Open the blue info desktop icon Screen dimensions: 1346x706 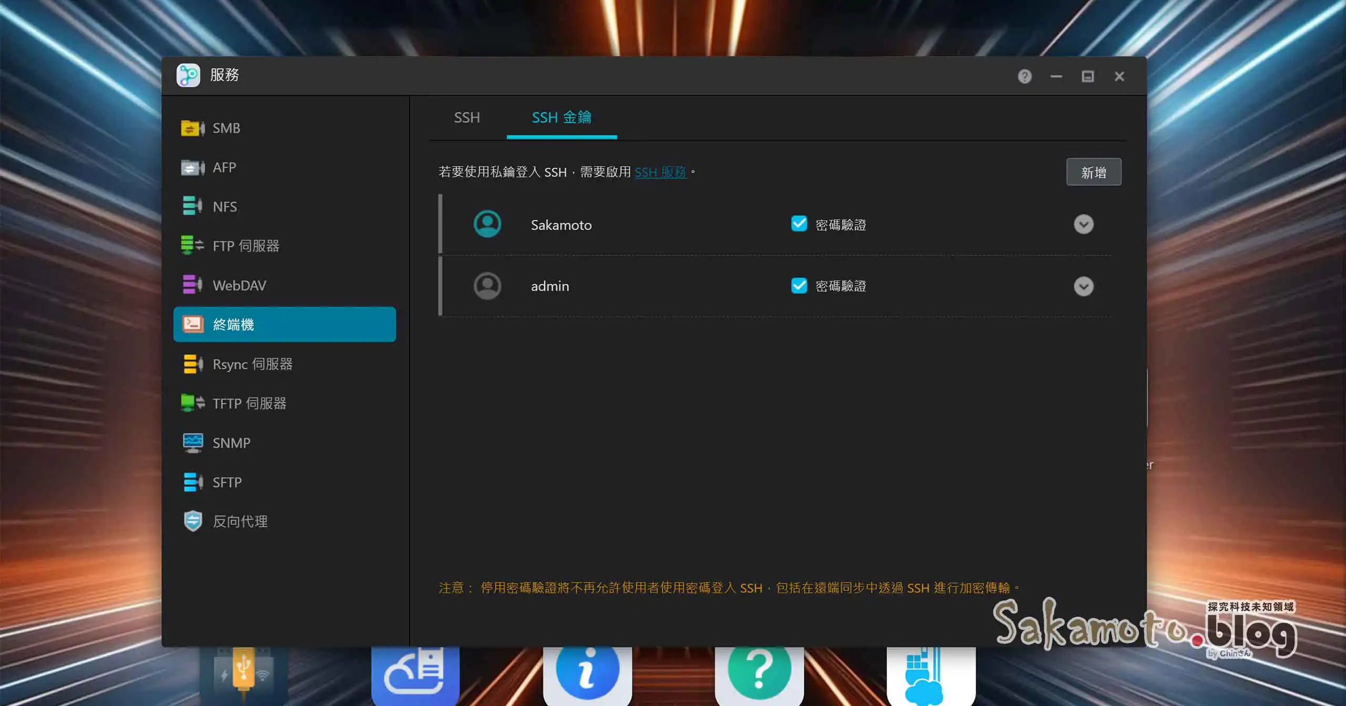[x=587, y=672]
